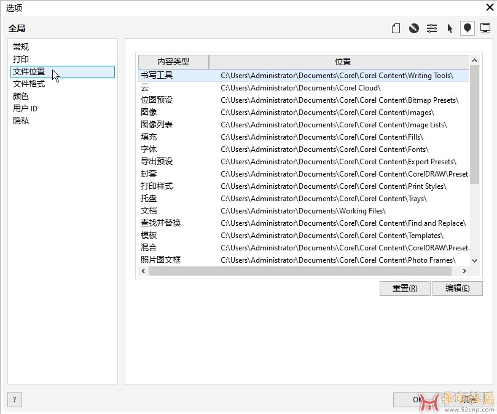Sort by the 内容类型 column header
497x414 pixels.
(173, 62)
